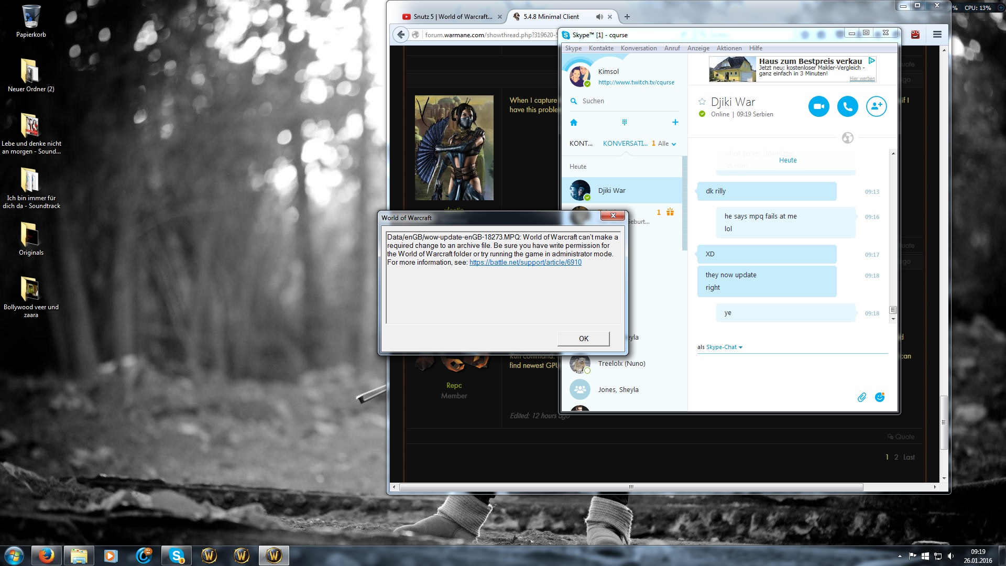Open the Skype home icon
The width and height of the screenshot is (1006, 566).
(x=574, y=123)
